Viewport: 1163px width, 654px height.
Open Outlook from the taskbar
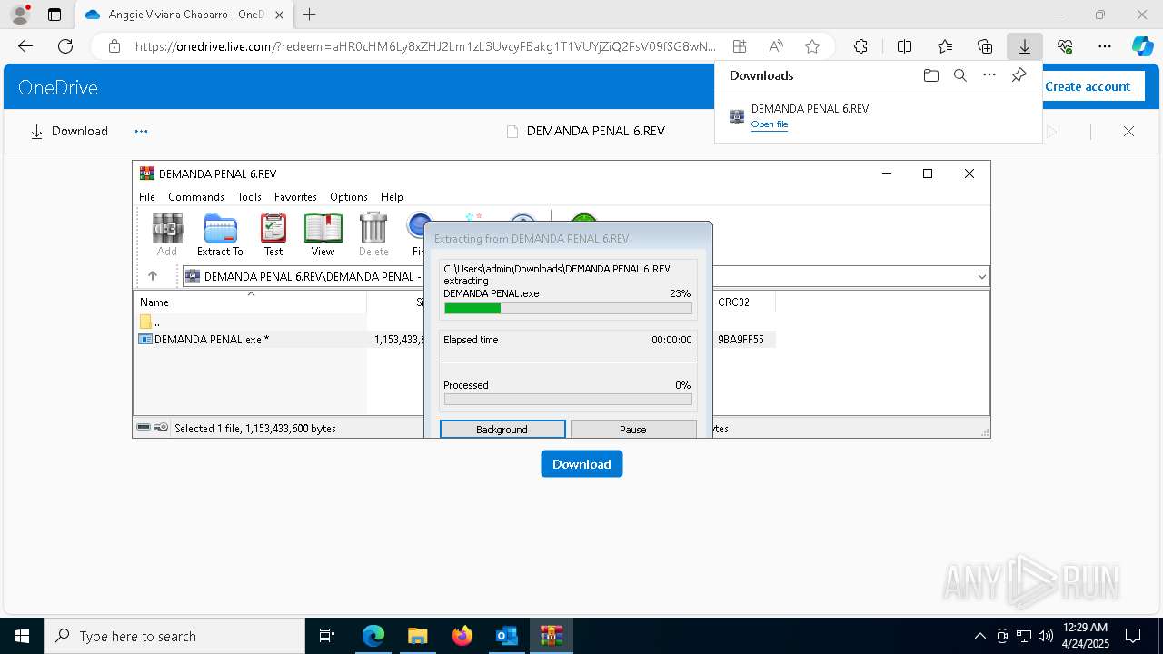click(x=506, y=636)
